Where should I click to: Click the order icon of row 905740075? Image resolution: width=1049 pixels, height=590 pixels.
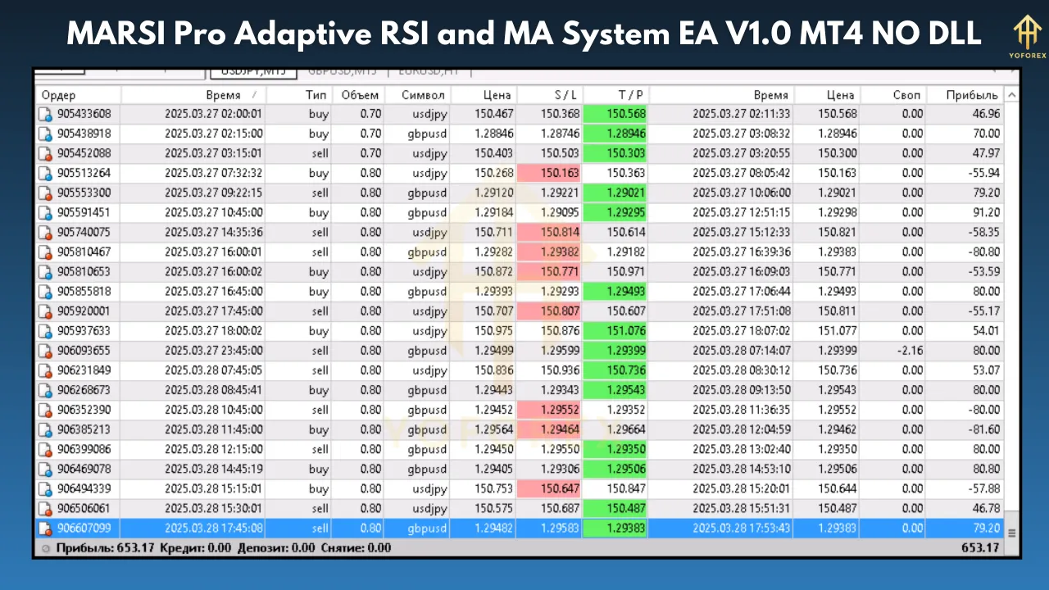[47, 232]
